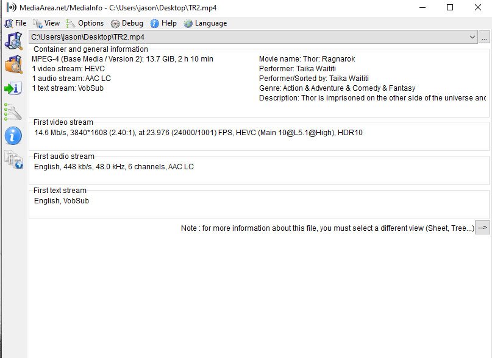Click the Genre line with Action & Adventure
The image size is (492, 358).
pos(337,88)
